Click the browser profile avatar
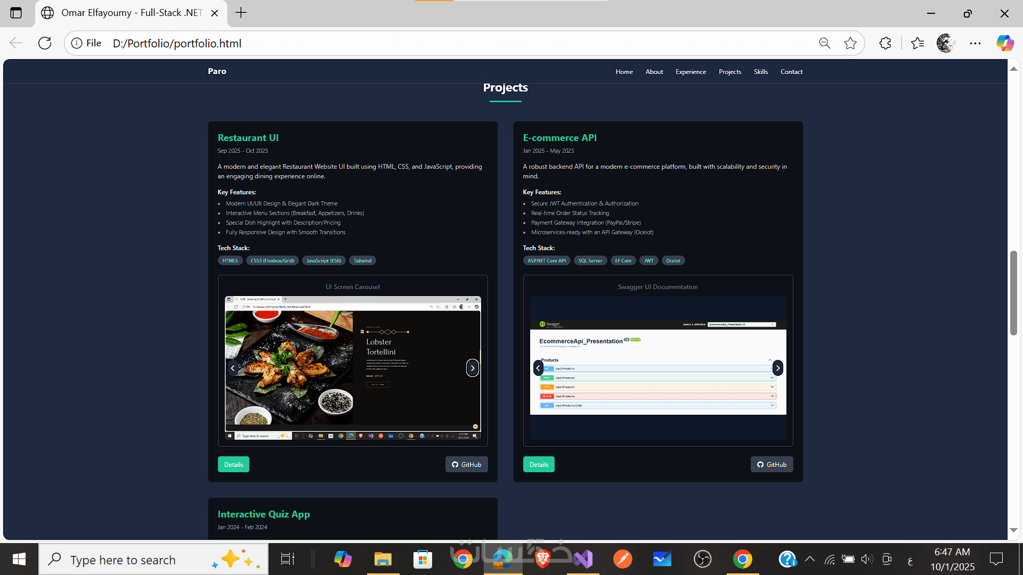1023x575 pixels. pos(946,43)
